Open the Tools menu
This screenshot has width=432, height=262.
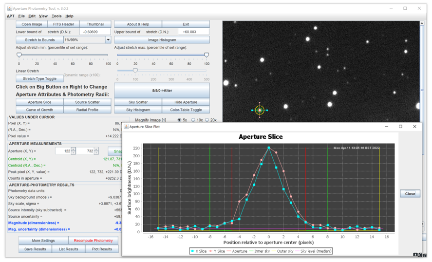tap(56, 16)
